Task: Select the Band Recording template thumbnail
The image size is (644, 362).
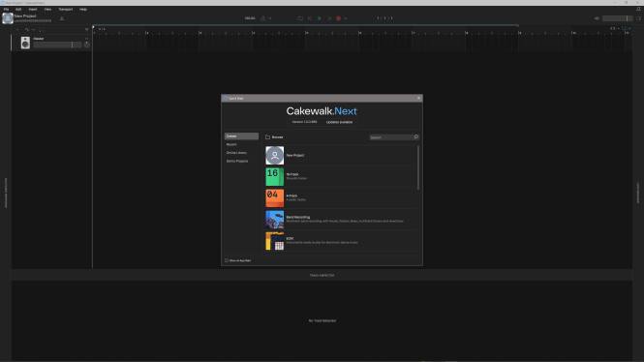Action: coord(275,219)
